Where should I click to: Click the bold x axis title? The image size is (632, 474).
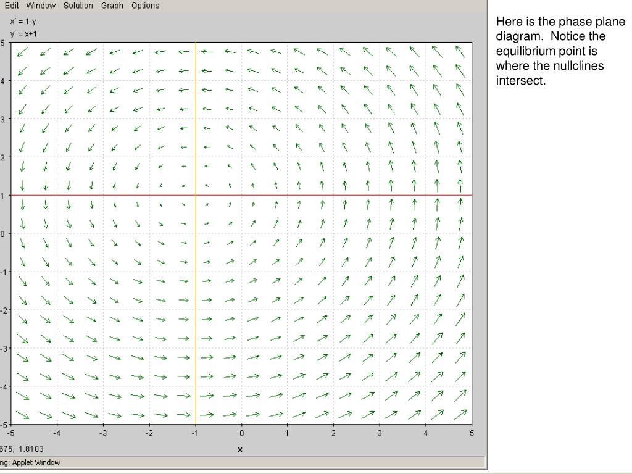(240, 449)
